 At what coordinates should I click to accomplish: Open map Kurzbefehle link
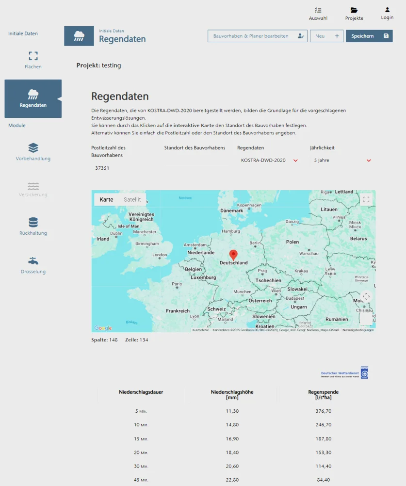pyautogui.click(x=200, y=330)
